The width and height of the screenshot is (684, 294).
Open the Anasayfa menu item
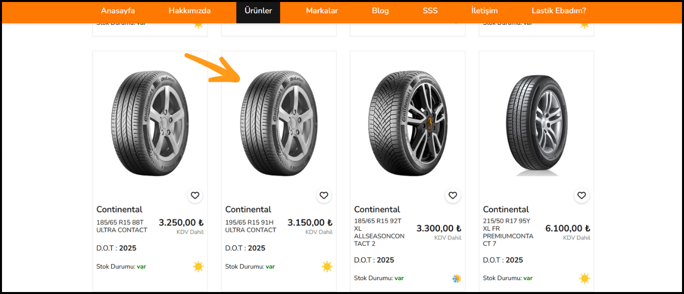118,11
